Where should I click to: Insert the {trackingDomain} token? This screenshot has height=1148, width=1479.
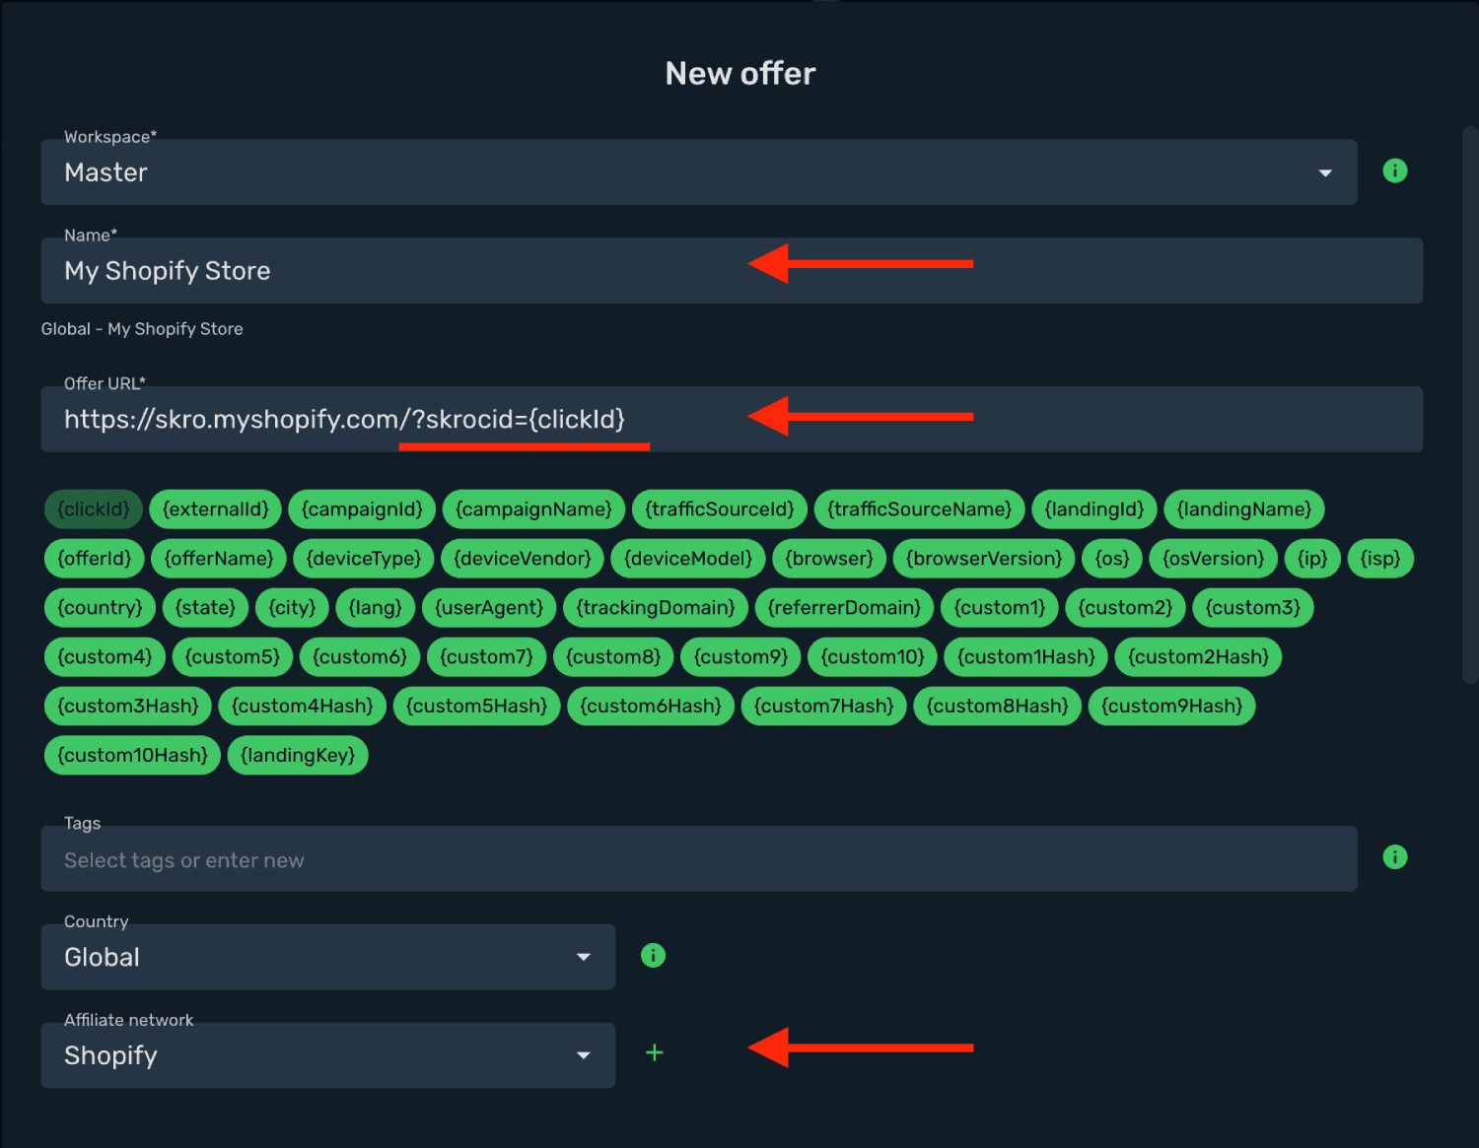click(x=656, y=608)
